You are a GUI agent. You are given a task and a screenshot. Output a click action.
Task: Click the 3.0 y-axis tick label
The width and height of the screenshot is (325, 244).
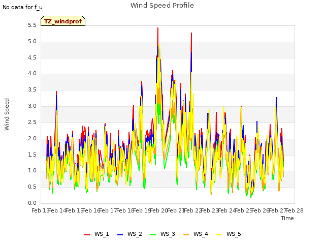32,106
